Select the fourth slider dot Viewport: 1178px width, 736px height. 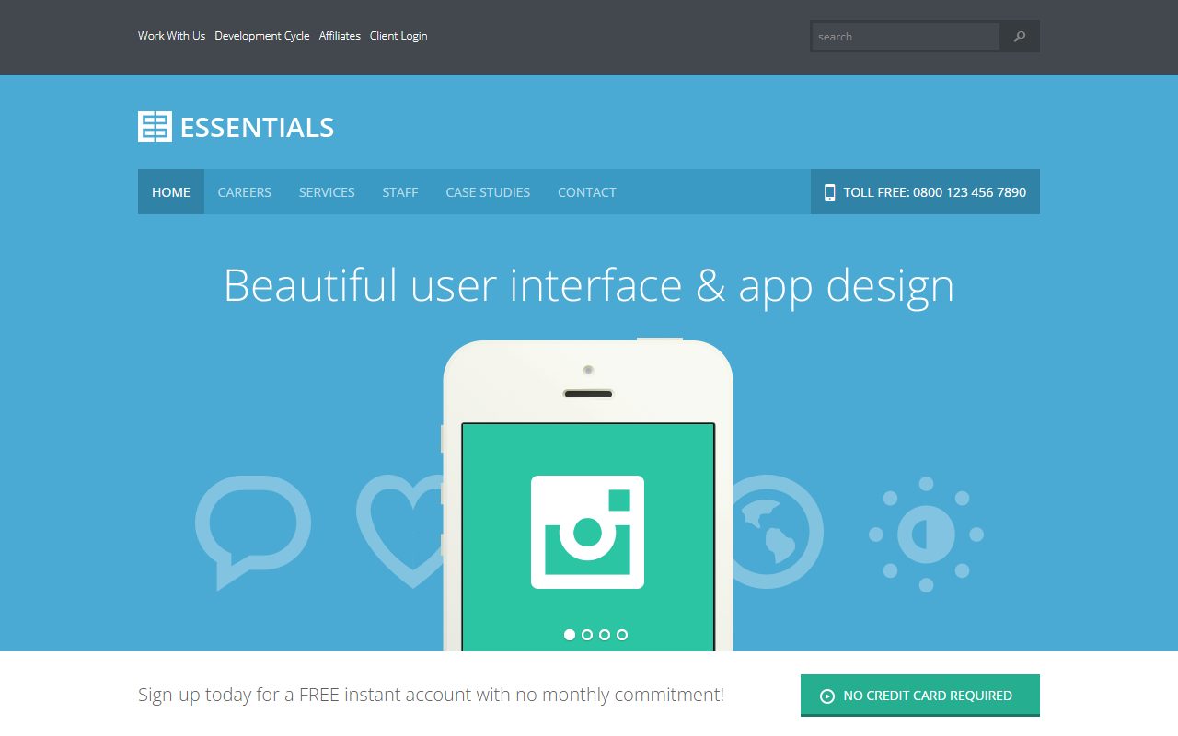[x=622, y=635]
